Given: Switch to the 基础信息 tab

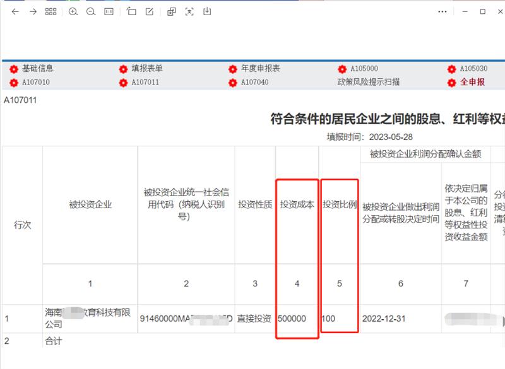Looking at the screenshot, I should pos(37,69).
